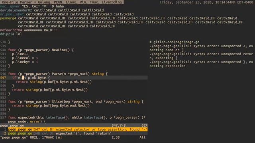
Task: Click the tmux window title 'One-File Parser'
Action: [17, 2]
